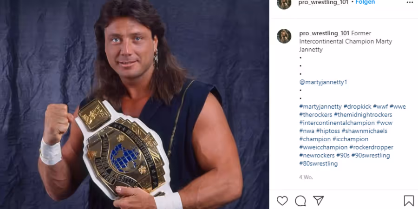Open pro_wrestling_101 header profile avatar

tap(284, 2)
